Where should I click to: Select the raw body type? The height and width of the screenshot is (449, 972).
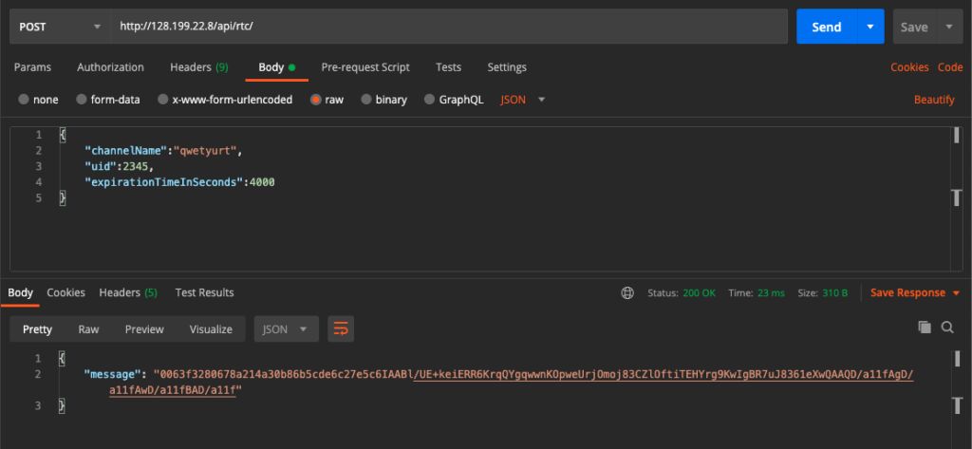click(x=327, y=100)
